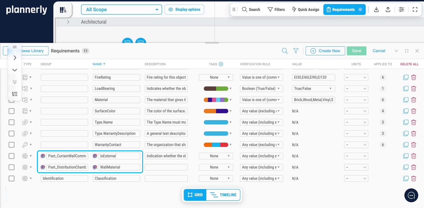Click the Create New button
Screen dimensions: 424x208
pyautogui.click(x=325, y=51)
